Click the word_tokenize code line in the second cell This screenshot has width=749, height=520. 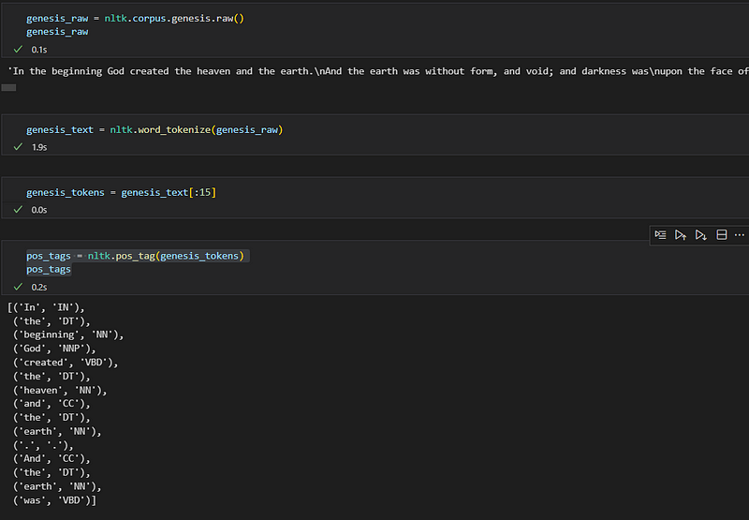[154, 129]
